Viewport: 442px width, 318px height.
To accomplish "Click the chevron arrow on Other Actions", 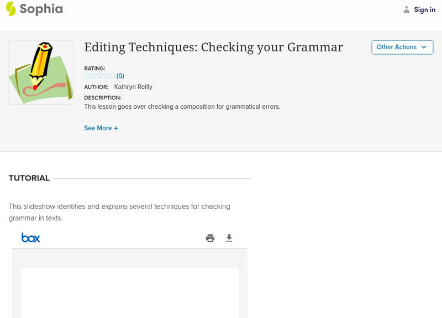I will point(424,47).
